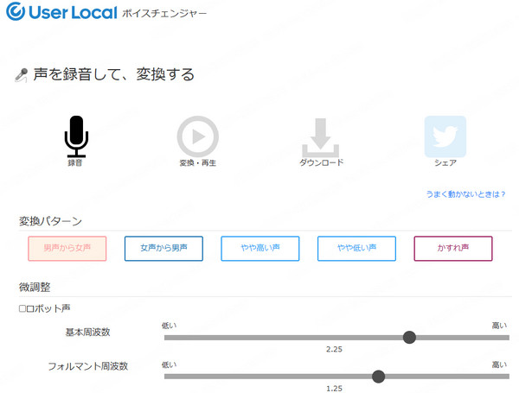Click the 2.25 base frequency value

pos(334,349)
